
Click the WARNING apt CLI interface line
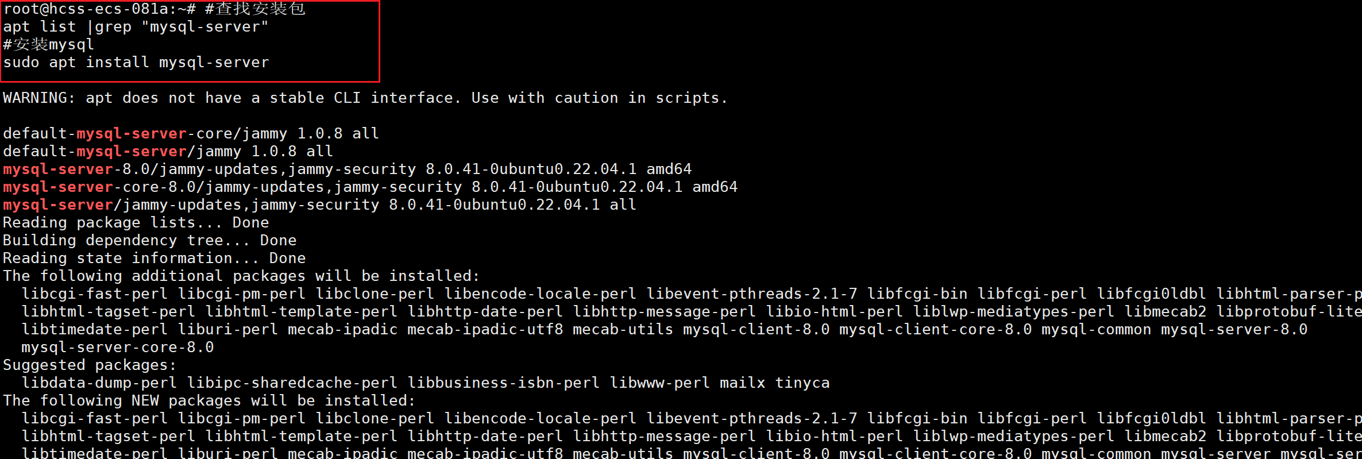[x=365, y=98]
